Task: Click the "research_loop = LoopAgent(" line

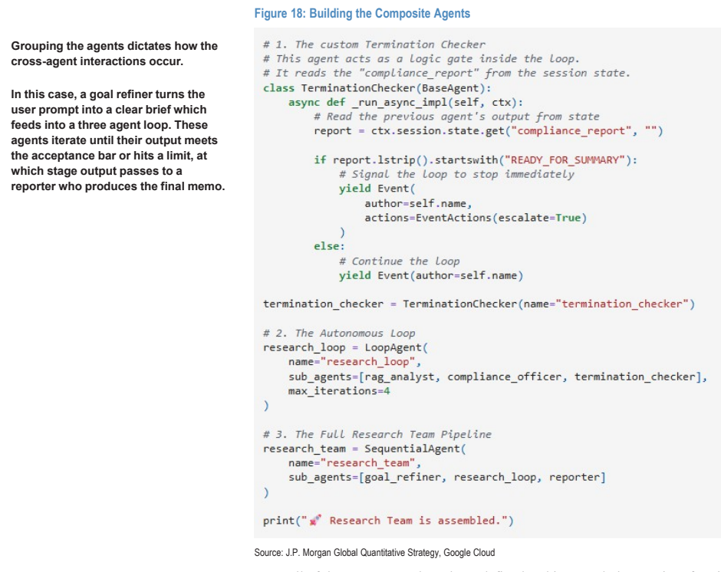Action: tap(345, 347)
